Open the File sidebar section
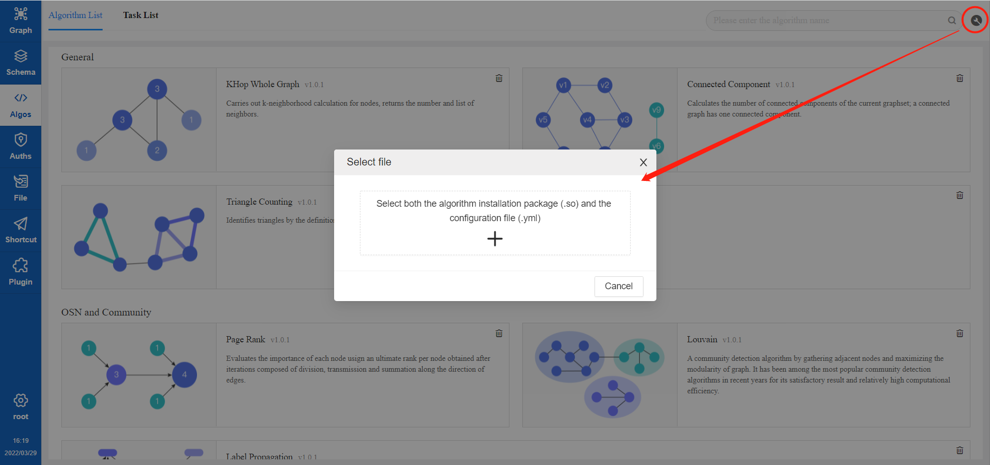The image size is (990, 465). point(21,189)
